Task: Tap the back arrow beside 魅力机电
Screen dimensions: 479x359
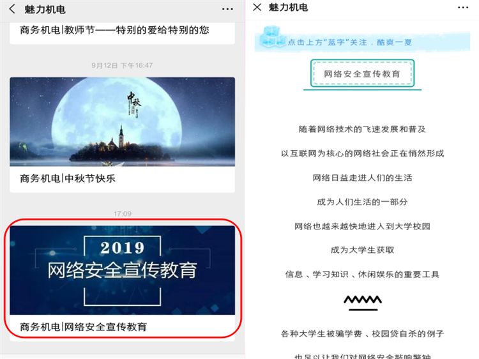Action: click(x=12, y=9)
